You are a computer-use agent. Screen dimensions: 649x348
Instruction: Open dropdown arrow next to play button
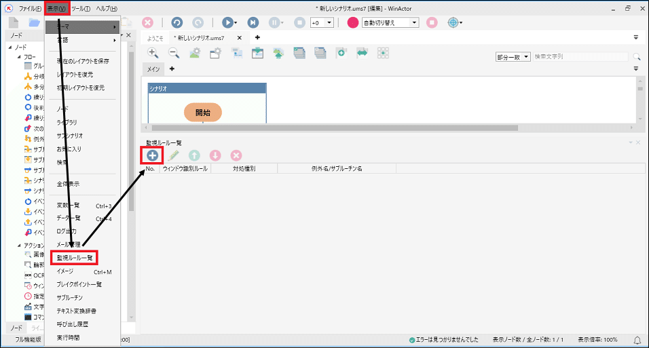coord(236,23)
